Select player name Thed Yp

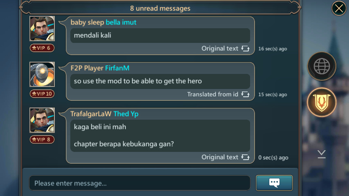point(126,114)
